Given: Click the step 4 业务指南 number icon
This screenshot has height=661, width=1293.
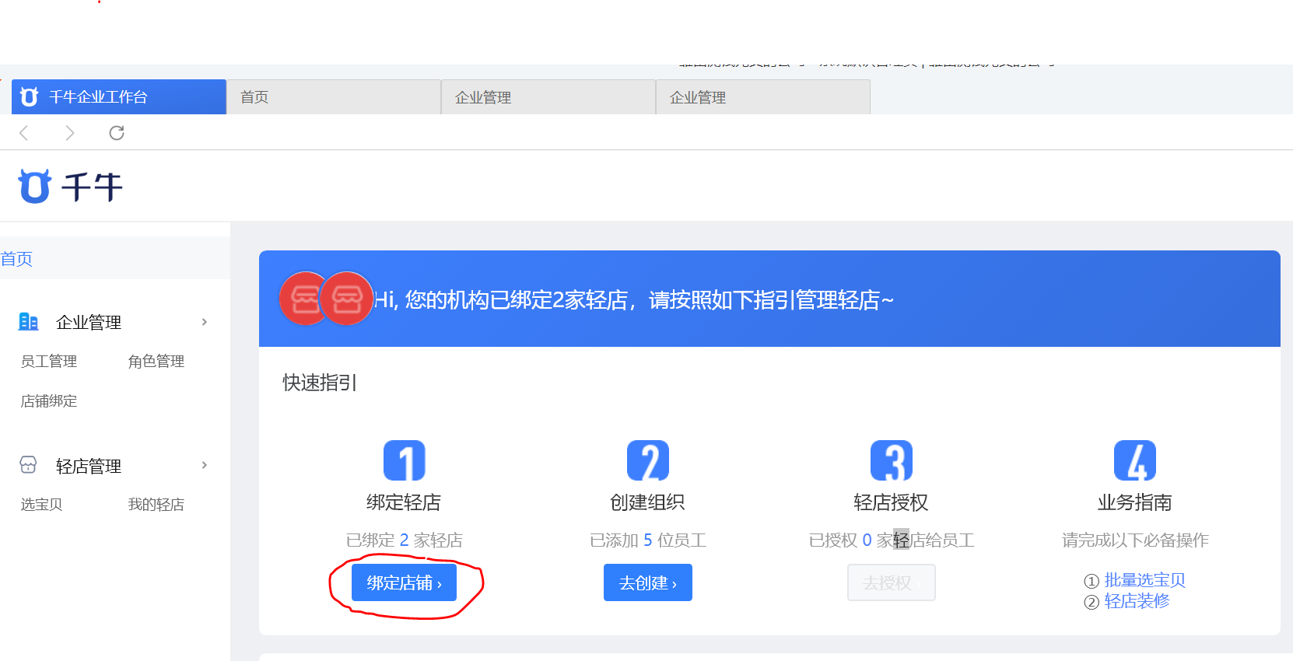Looking at the screenshot, I should coord(1134,460).
